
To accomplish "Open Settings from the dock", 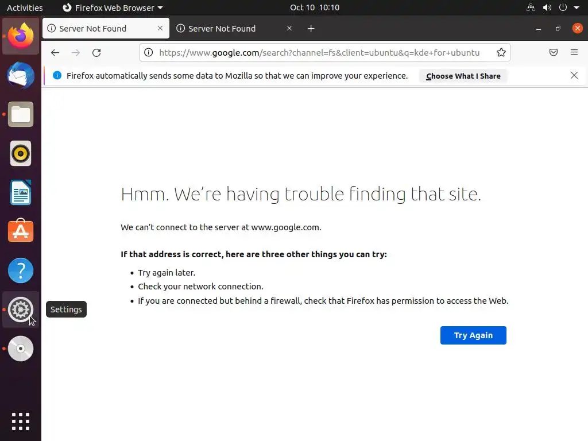I will click(x=21, y=310).
